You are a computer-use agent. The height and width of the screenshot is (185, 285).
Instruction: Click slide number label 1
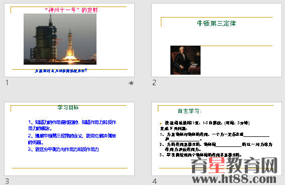pos(7,83)
